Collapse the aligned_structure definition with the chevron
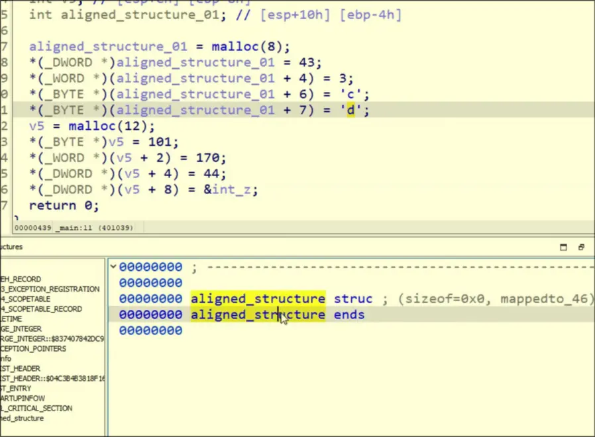The width and height of the screenshot is (595, 437). tap(113, 267)
